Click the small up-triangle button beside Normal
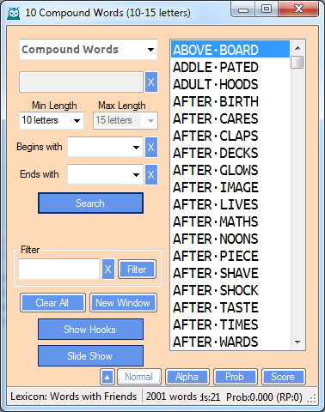 [107, 377]
